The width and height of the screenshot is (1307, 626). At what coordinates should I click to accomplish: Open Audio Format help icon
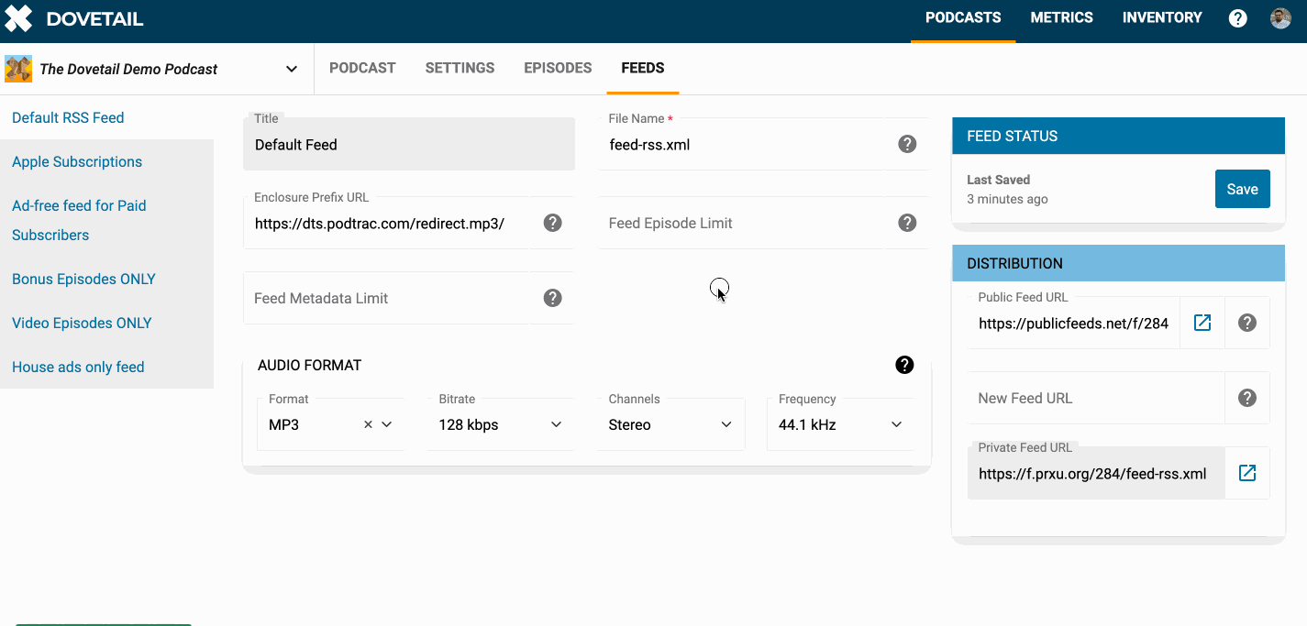coord(904,365)
